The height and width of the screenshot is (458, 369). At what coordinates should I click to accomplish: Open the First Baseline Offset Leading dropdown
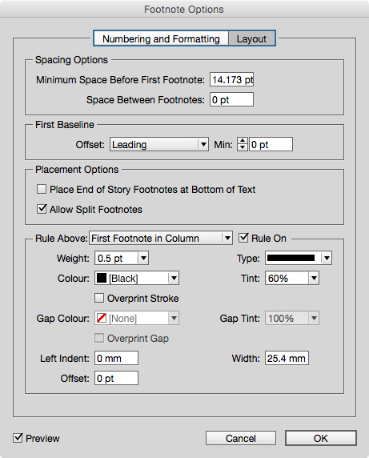159,144
